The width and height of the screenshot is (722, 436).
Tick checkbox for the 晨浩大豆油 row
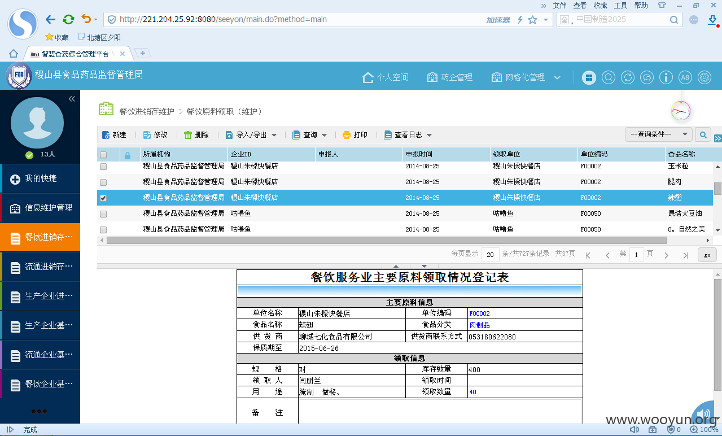click(103, 214)
